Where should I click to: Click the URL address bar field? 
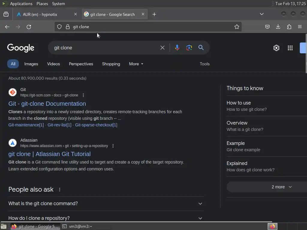148,27
